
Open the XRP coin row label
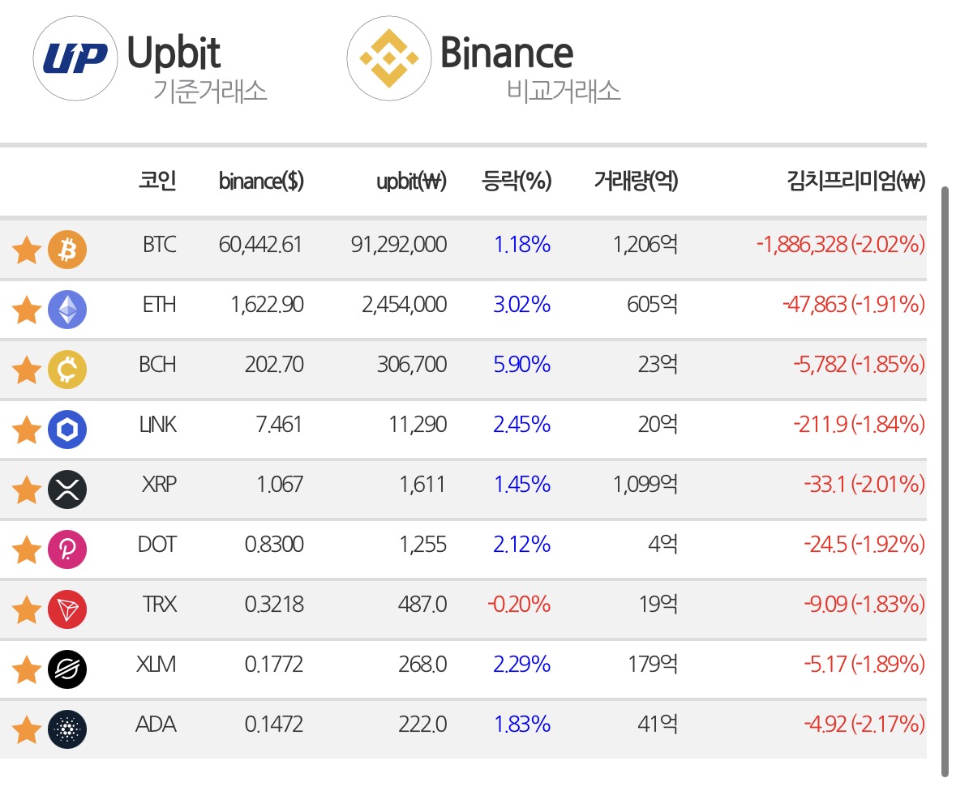coord(159,484)
